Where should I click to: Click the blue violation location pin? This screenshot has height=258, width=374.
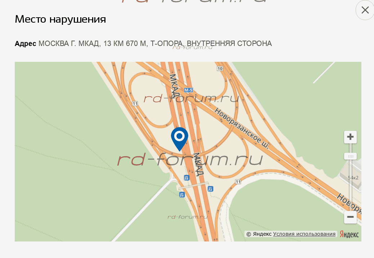(180, 139)
